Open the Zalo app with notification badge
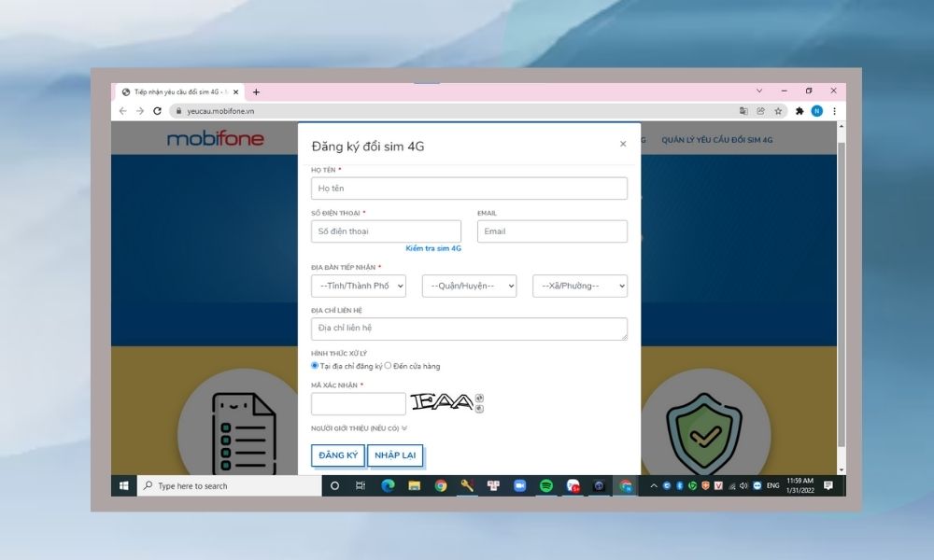Viewport: 934px width, 560px height. tap(573, 485)
